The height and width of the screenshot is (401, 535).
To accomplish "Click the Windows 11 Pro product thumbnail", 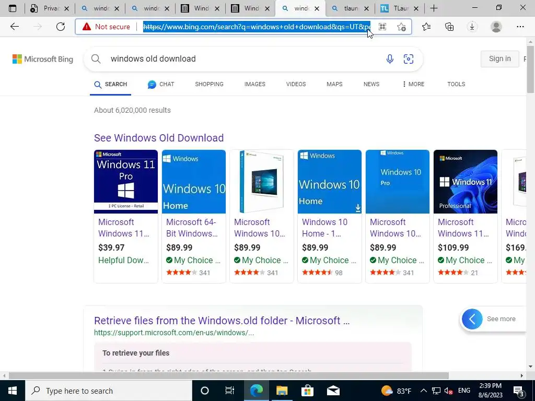I will (126, 182).
